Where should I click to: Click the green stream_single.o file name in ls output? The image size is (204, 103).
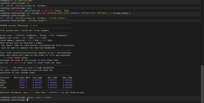[58, 18]
